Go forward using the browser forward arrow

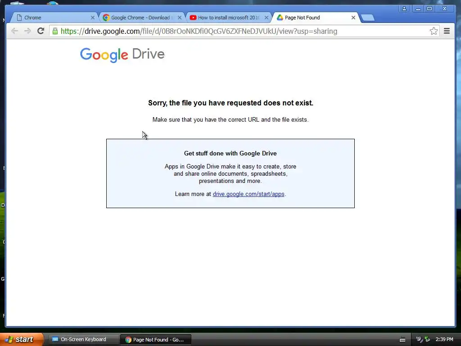(x=27, y=31)
